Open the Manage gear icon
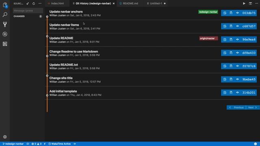Viewport: 260px width, 146px height. pos(5,137)
